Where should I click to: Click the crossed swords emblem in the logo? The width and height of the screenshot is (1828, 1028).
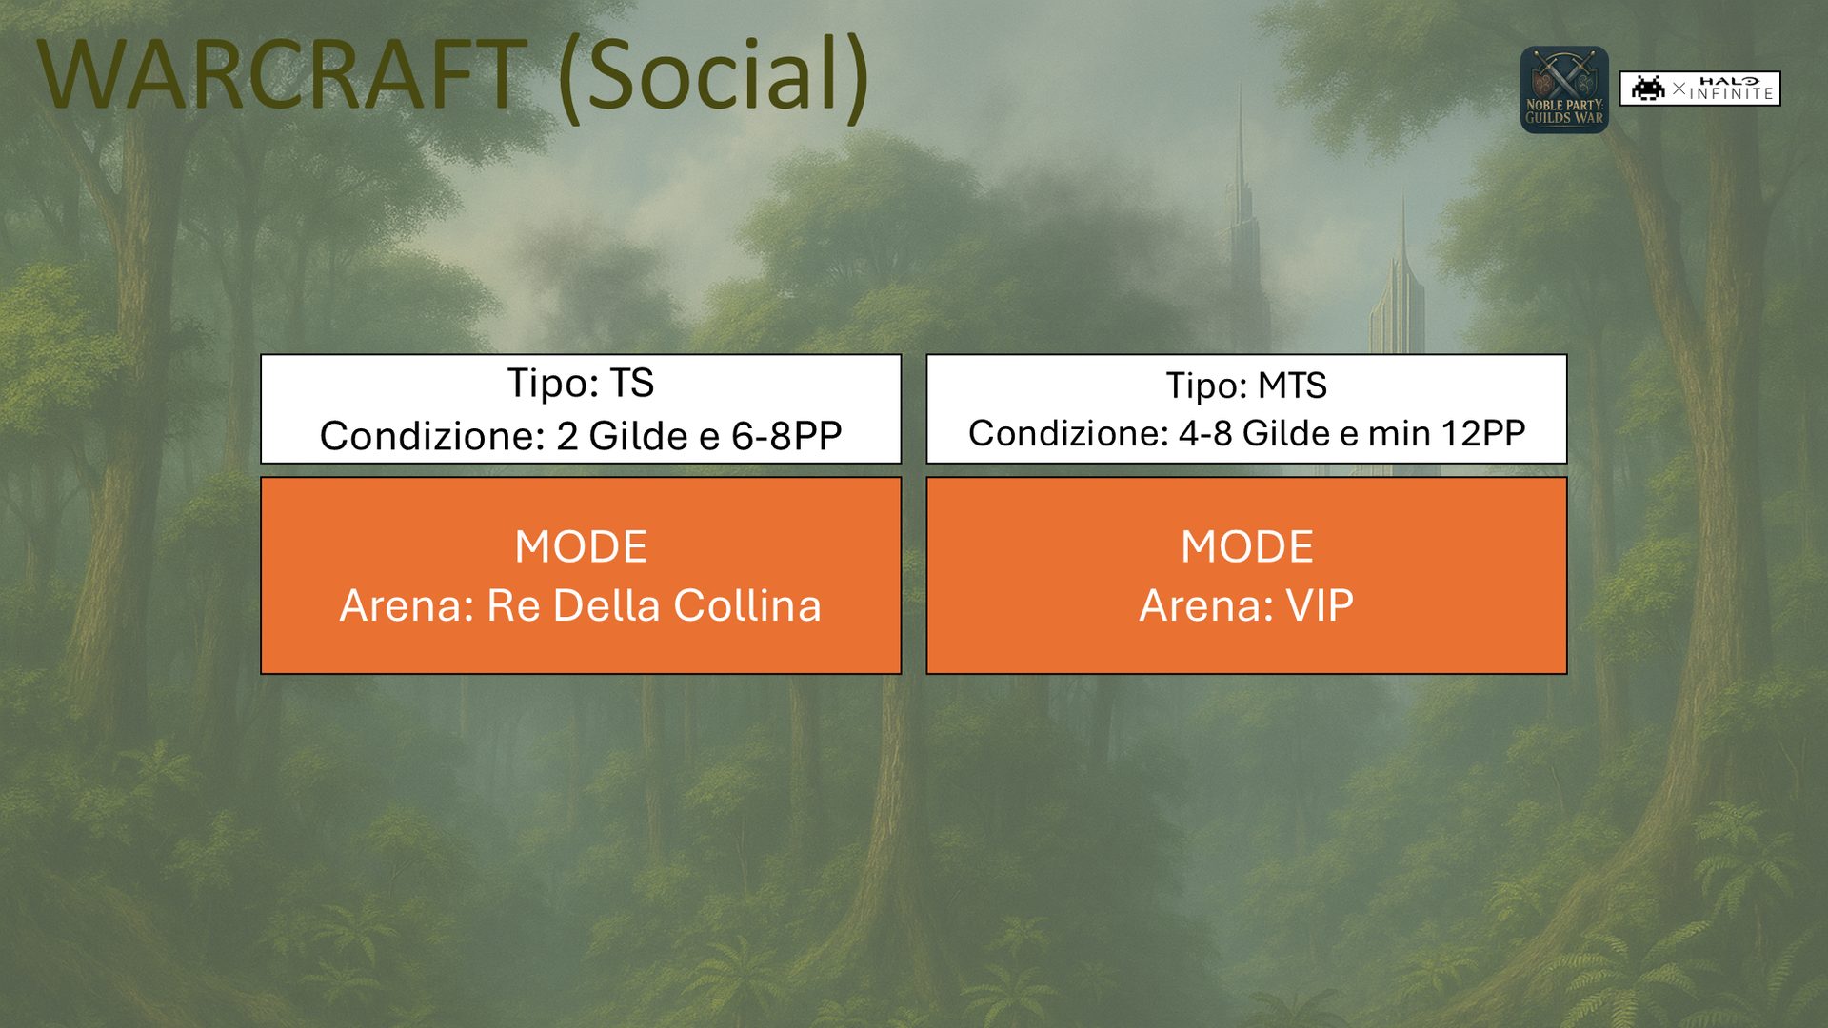pyautogui.click(x=1564, y=74)
